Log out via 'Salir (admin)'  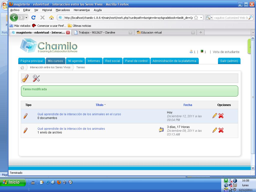pyautogui.click(x=229, y=61)
